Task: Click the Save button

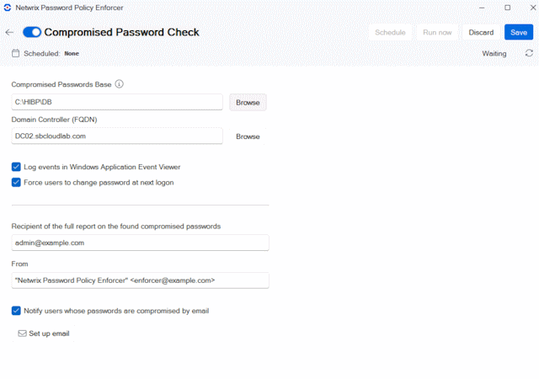Action: click(x=519, y=32)
